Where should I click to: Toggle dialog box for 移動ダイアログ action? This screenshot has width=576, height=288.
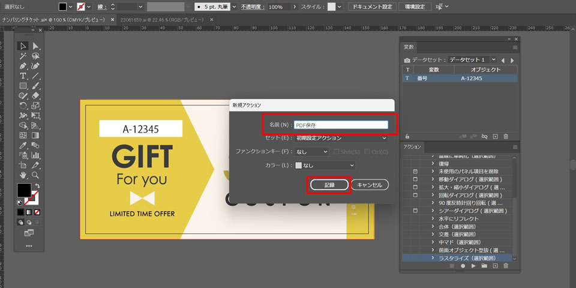point(415,179)
